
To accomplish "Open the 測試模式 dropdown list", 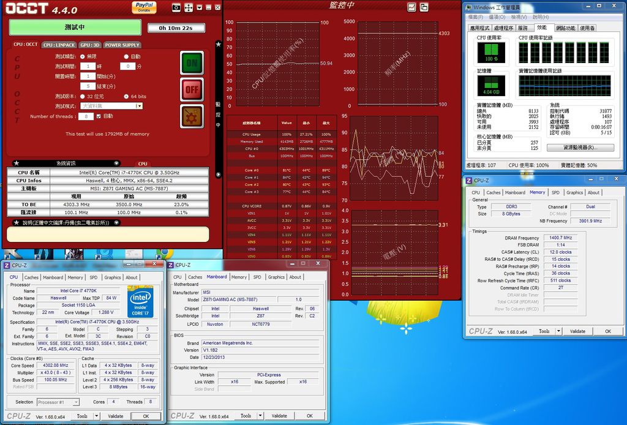I will pyautogui.click(x=139, y=106).
